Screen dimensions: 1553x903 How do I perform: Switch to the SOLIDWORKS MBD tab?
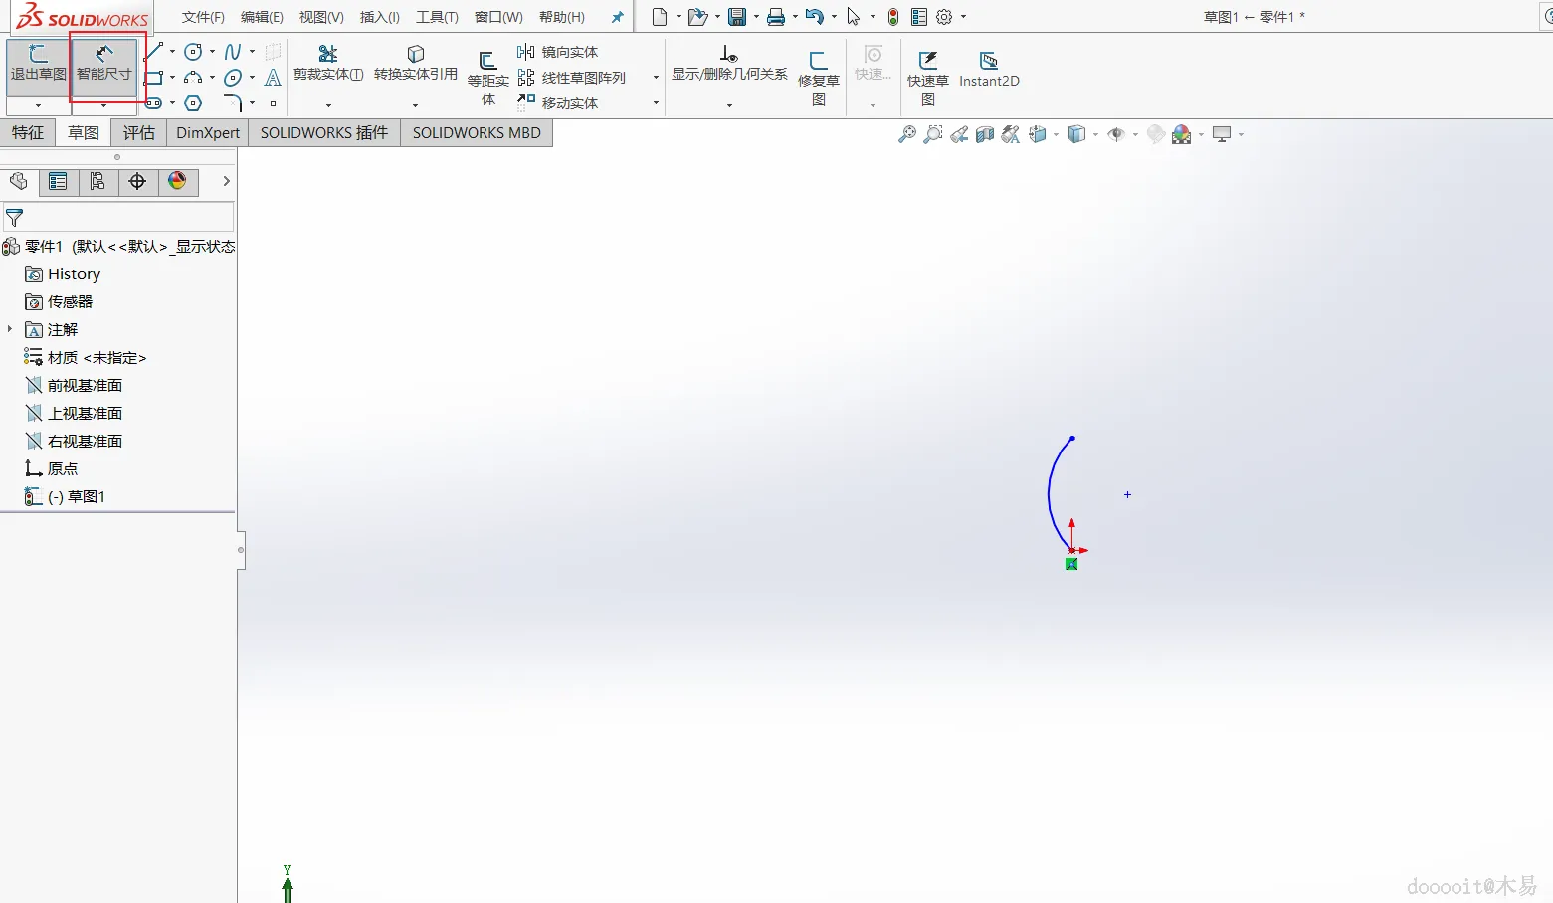point(477,132)
